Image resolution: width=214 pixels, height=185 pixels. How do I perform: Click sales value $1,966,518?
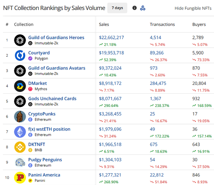tap(110, 144)
